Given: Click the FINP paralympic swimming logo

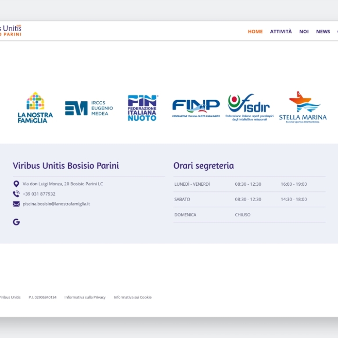Looking at the screenshot, I should click(196, 108).
